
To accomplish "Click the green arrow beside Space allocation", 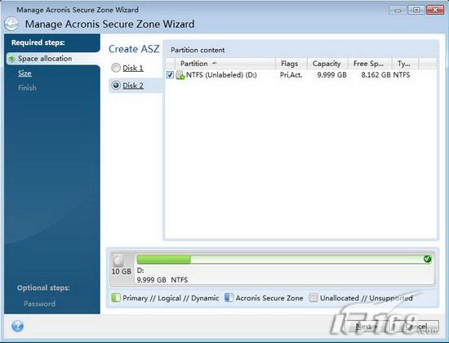I will click(11, 59).
